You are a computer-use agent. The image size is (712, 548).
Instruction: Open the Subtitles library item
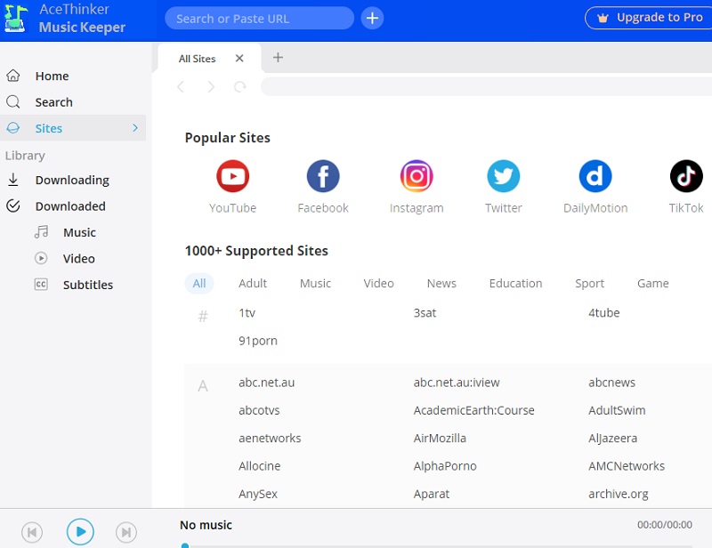(73, 285)
